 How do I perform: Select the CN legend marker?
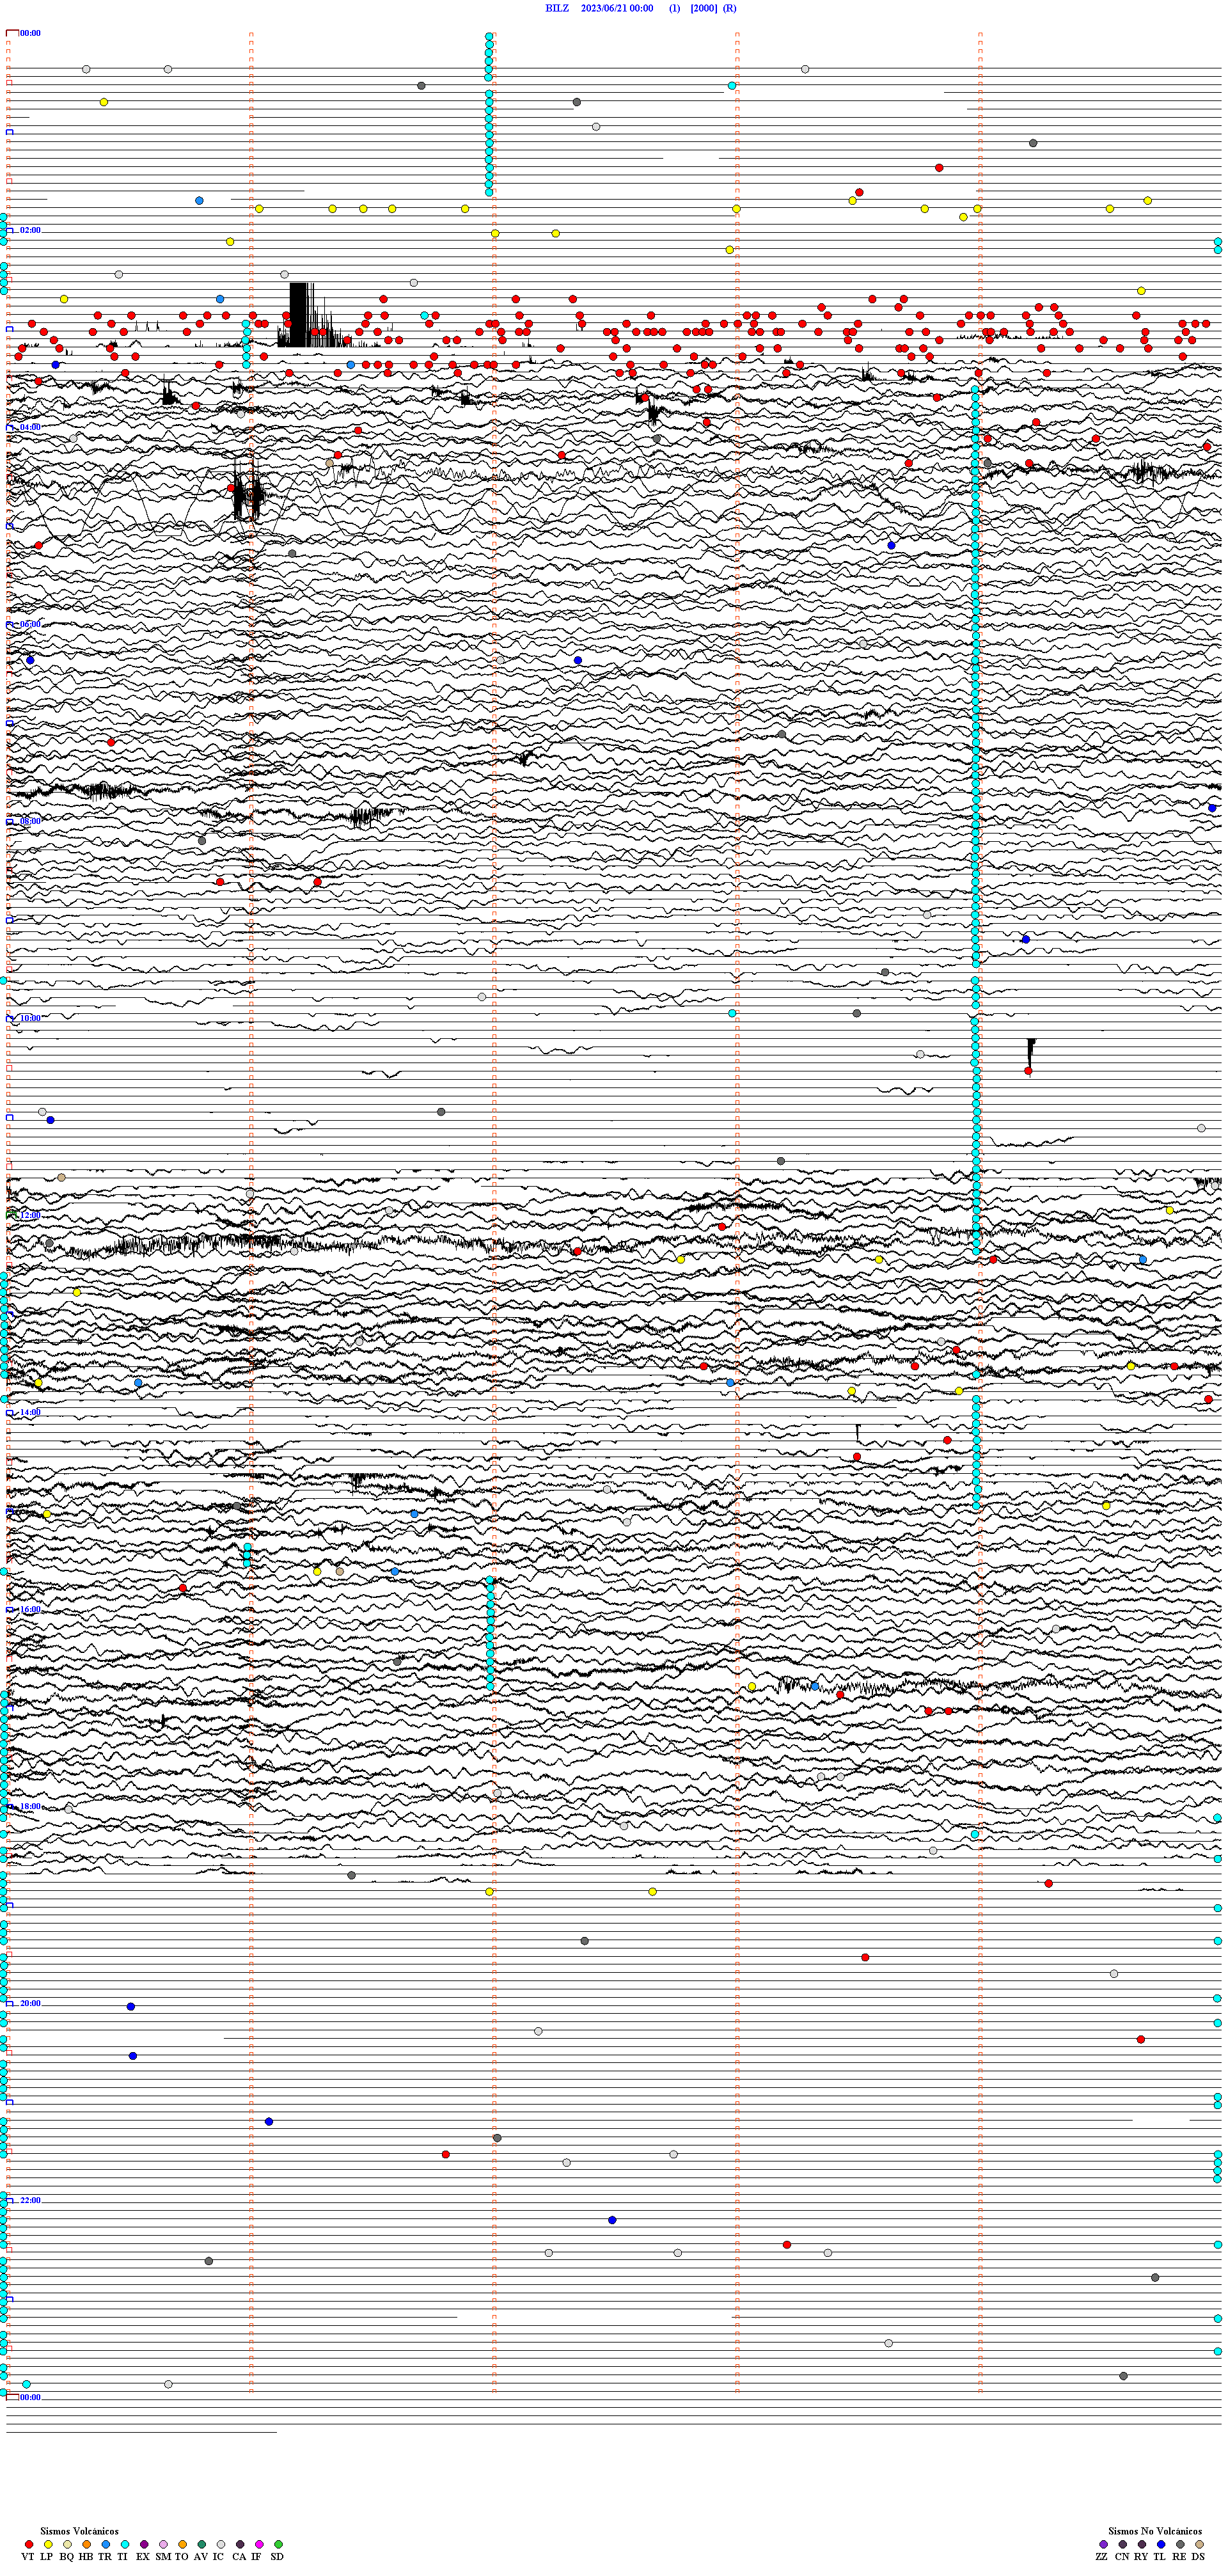point(1123,2544)
